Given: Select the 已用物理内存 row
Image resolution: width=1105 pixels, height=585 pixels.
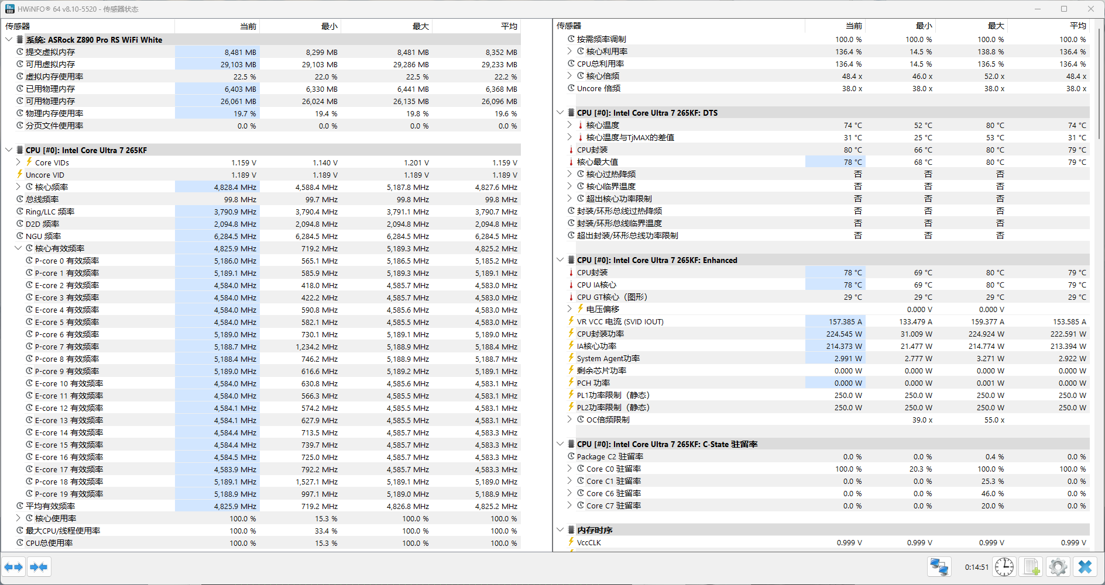Looking at the screenshot, I should click(261, 89).
